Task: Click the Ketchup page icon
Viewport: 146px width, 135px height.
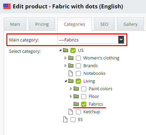Action: 71,112
